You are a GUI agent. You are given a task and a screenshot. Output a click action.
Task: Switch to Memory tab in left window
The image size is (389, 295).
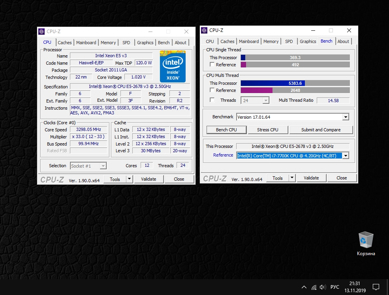108,43
